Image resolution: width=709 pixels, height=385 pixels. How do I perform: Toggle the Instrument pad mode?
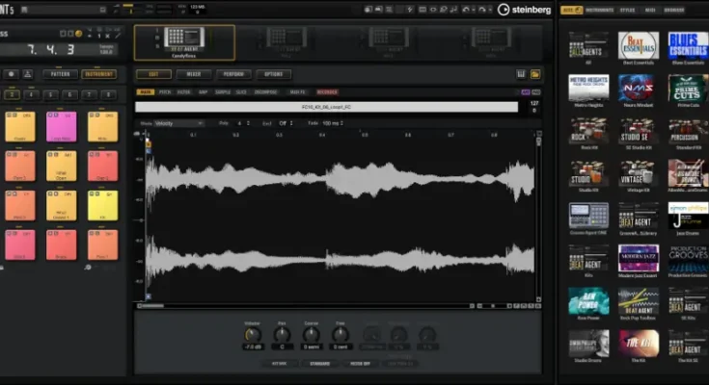[x=98, y=74]
